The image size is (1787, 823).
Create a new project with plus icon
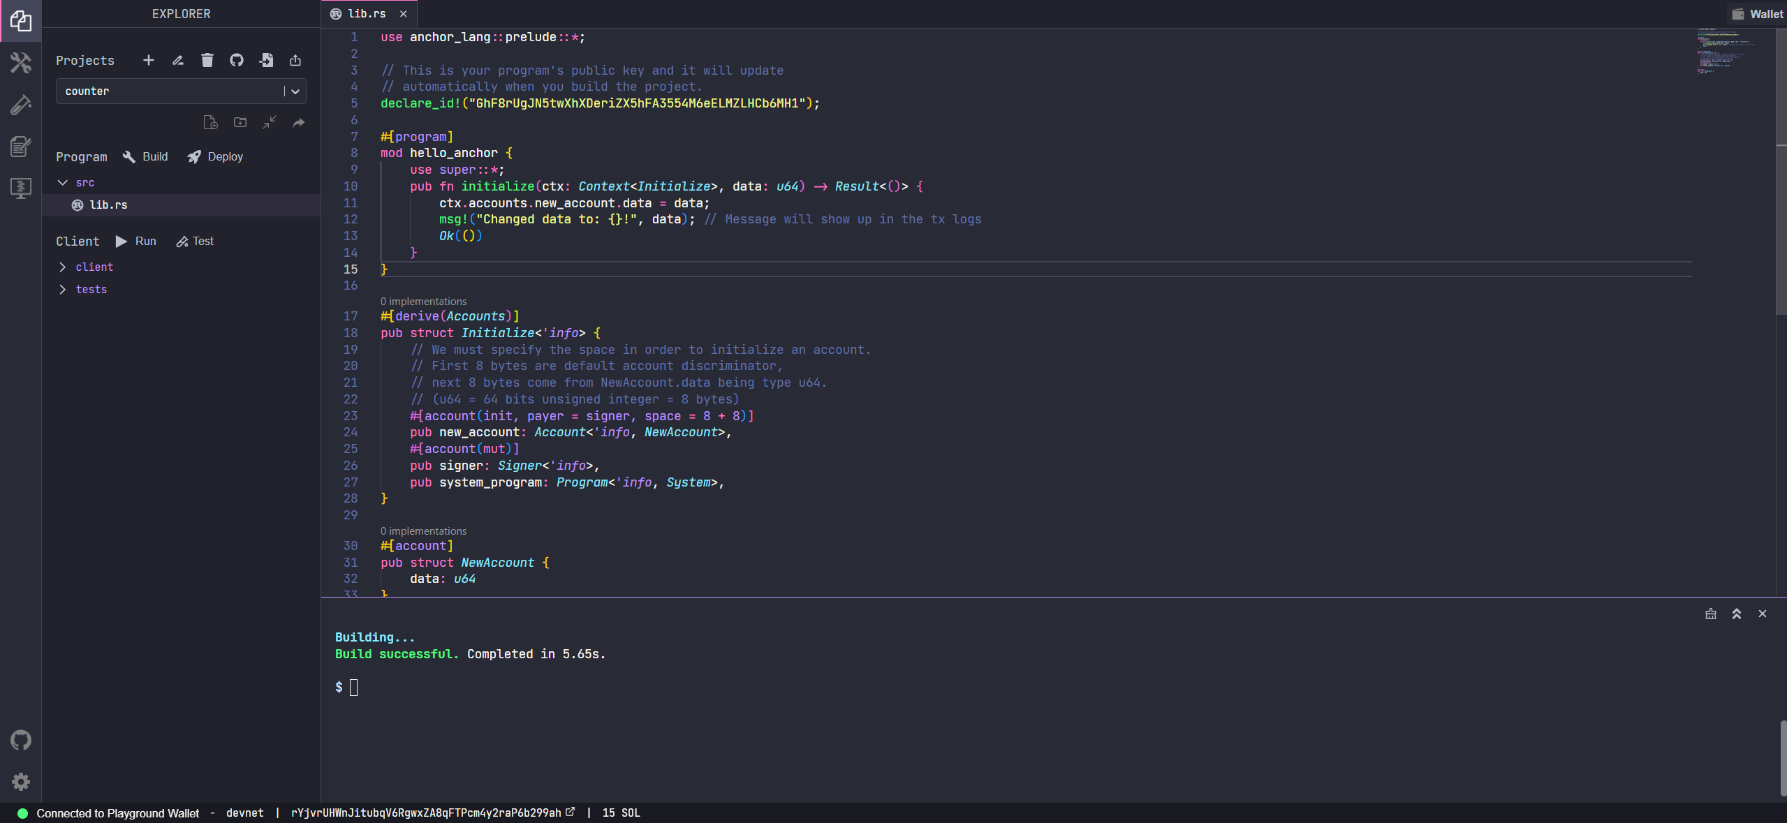148,61
